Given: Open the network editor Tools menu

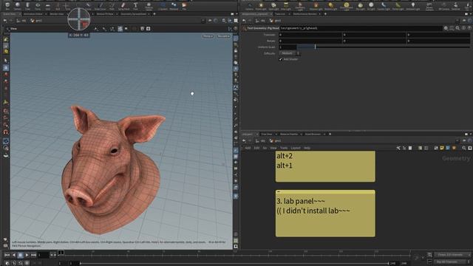Looking at the screenshot, I should click(284, 148).
